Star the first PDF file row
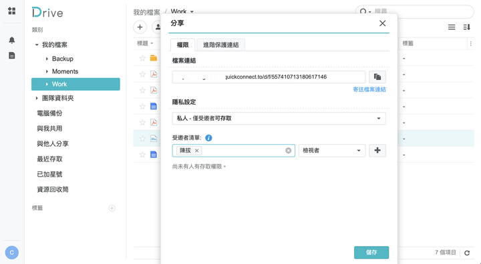Viewport: 481px width, 264px height. tap(142, 74)
